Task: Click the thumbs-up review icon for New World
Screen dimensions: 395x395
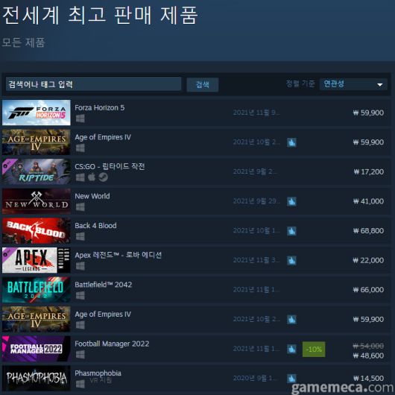Action: point(291,201)
